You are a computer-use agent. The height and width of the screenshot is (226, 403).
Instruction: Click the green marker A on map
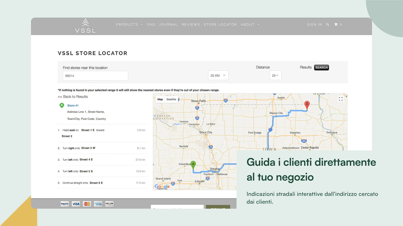[x=193, y=165]
